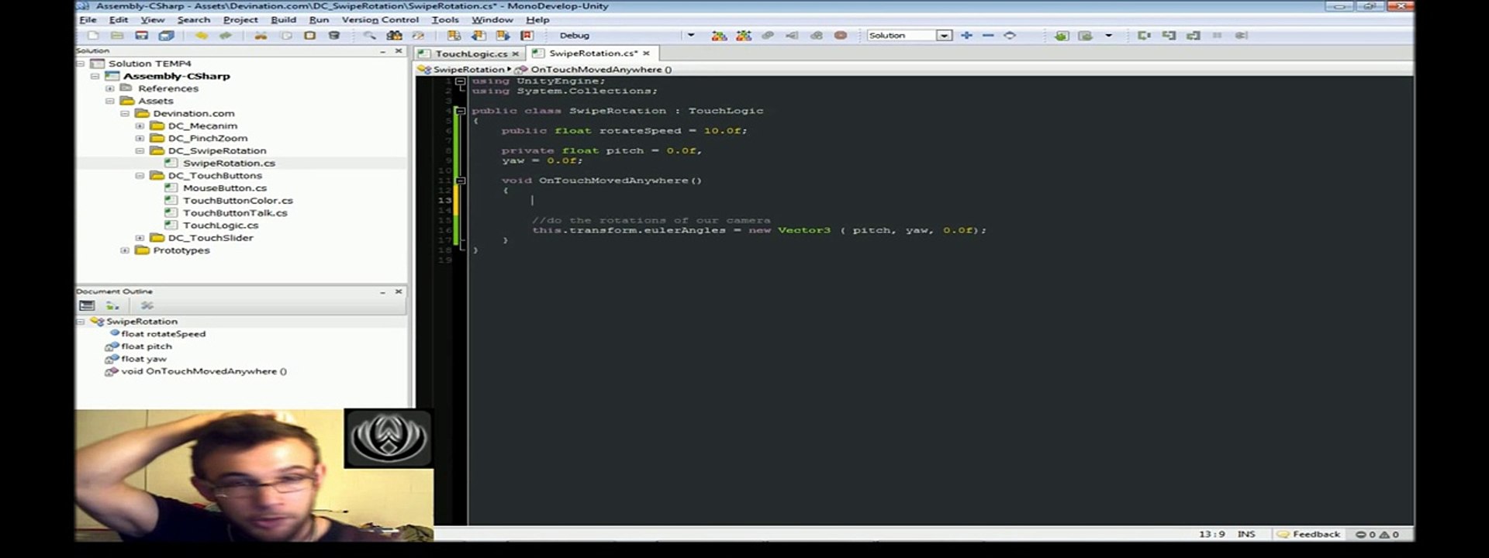The height and width of the screenshot is (558, 1489).
Task: Click the blue plus icon beside Solution combo
Action: pyautogui.click(x=966, y=36)
